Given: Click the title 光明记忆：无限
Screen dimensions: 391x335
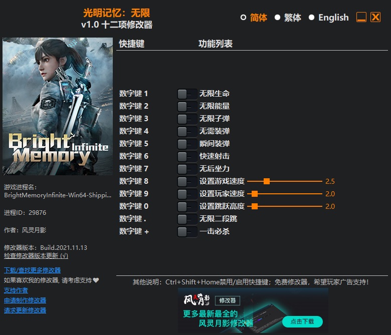Looking at the screenshot, I should [116, 13].
